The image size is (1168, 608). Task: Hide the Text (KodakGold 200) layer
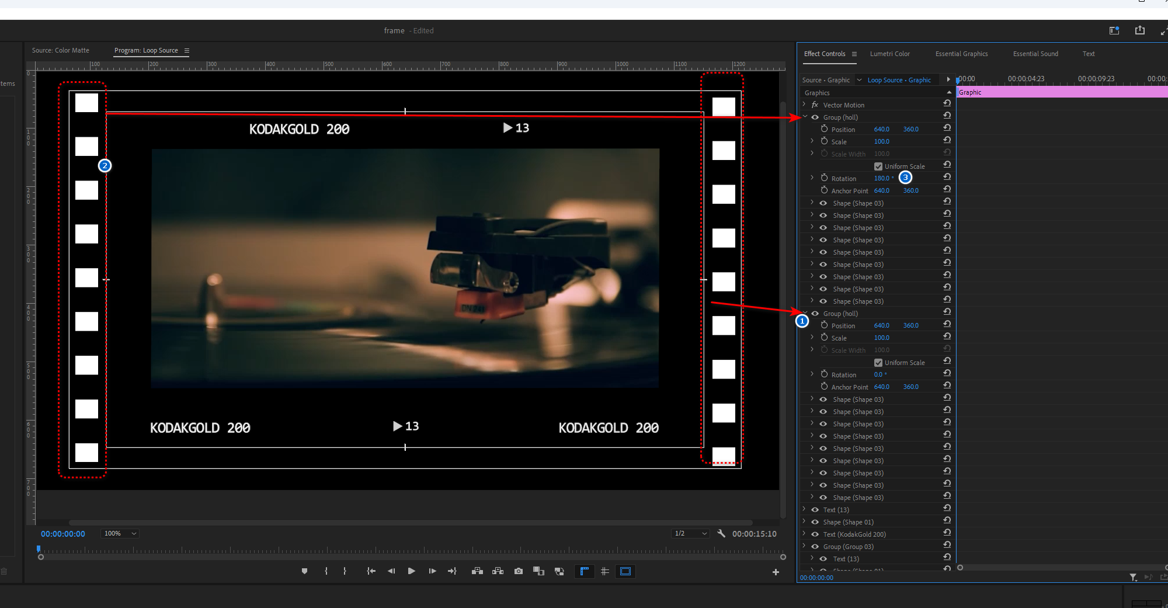pyautogui.click(x=815, y=534)
